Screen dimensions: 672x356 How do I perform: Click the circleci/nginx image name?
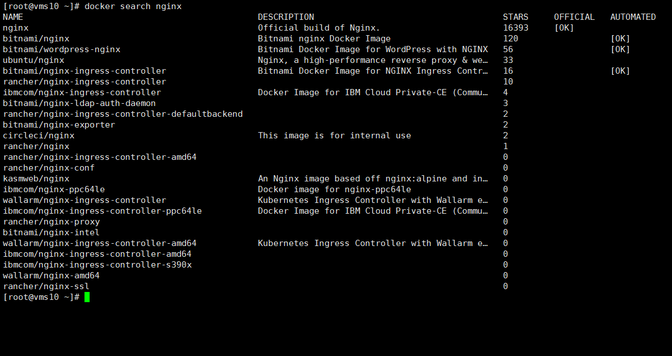(39, 135)
